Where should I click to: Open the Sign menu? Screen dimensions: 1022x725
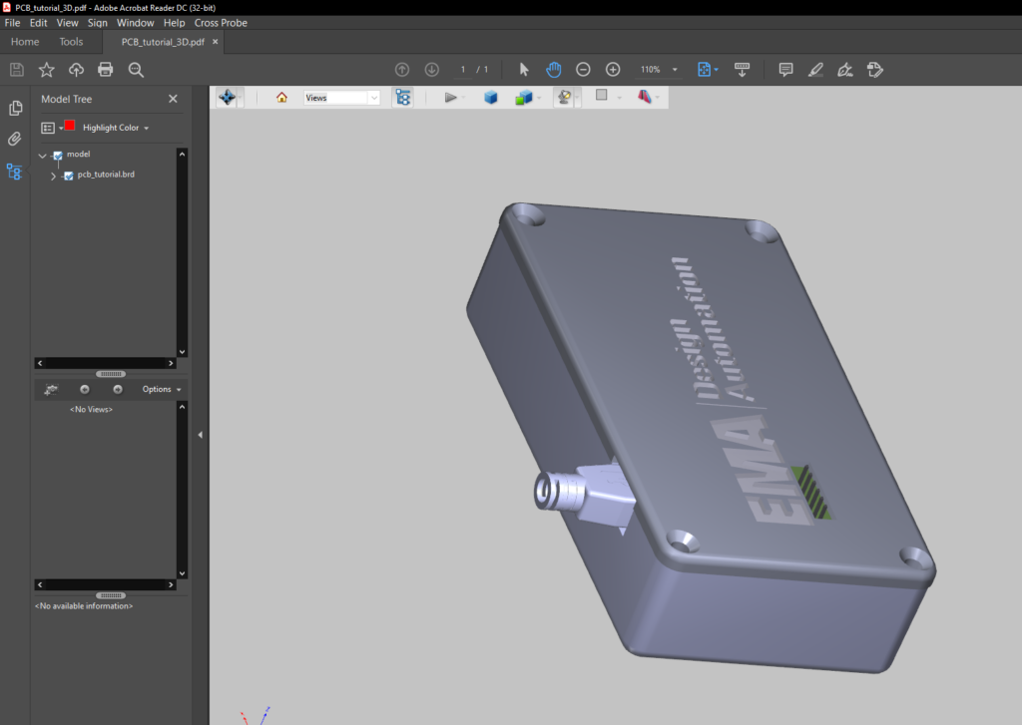(97, 23)
